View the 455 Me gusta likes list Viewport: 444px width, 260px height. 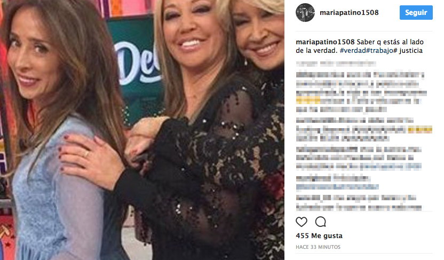coord(319,235)
